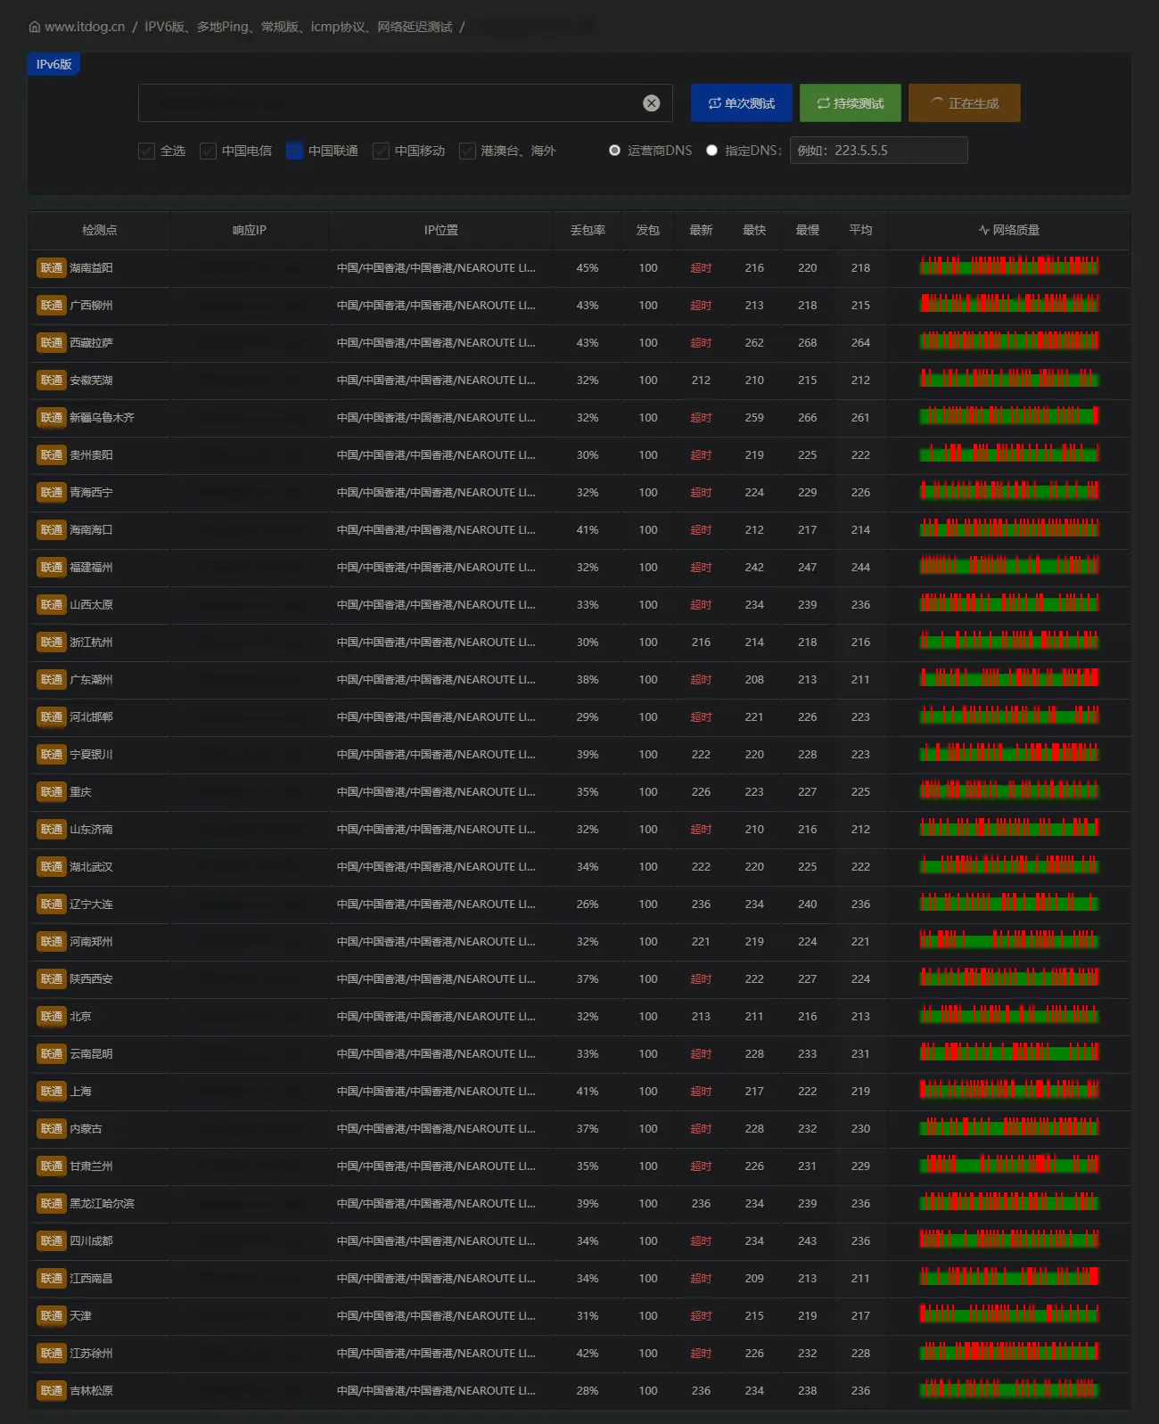
Task: Click the home icon beside www.itdog.cn
Action: coord(35,27)
